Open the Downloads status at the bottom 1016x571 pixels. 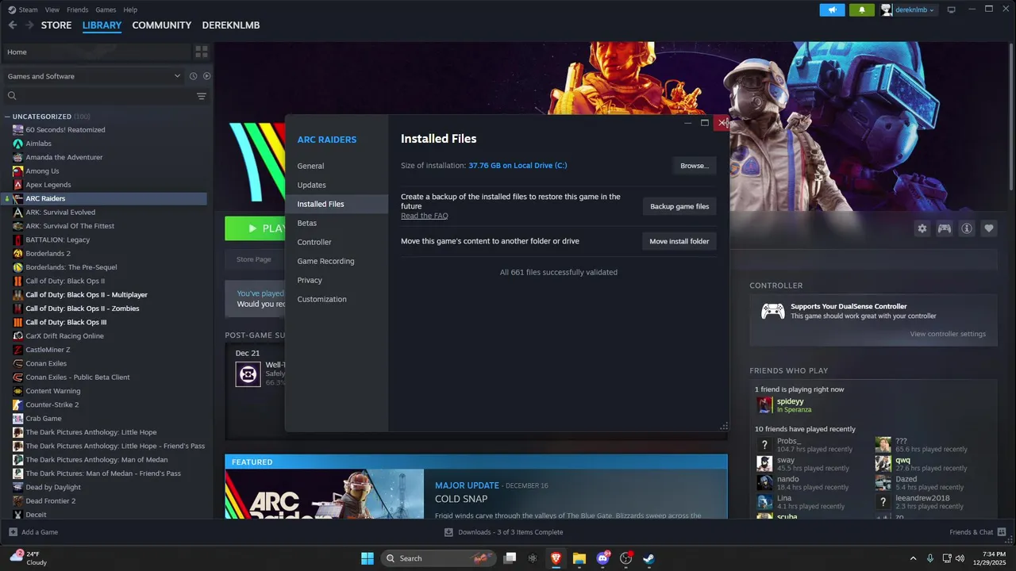tap(505, 532)
